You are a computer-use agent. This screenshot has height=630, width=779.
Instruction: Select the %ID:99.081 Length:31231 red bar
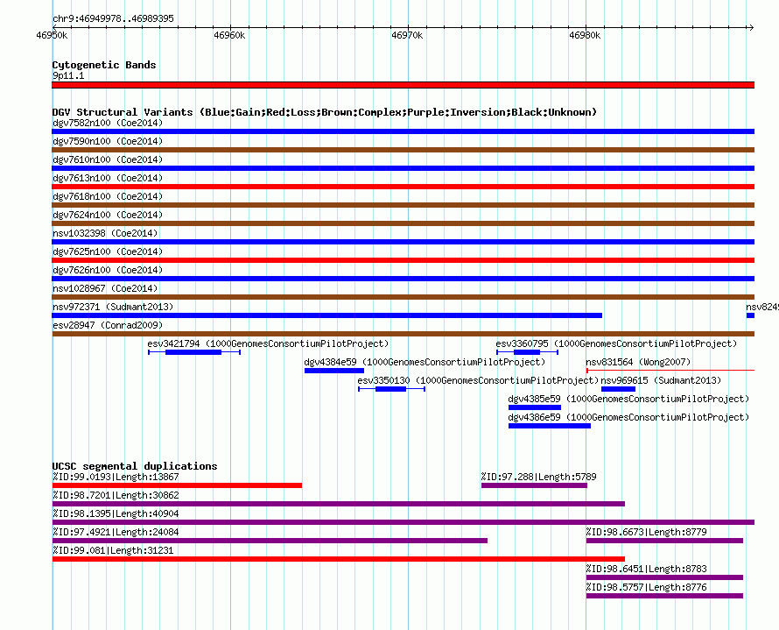pyautogui.click(x=339, y=559)
